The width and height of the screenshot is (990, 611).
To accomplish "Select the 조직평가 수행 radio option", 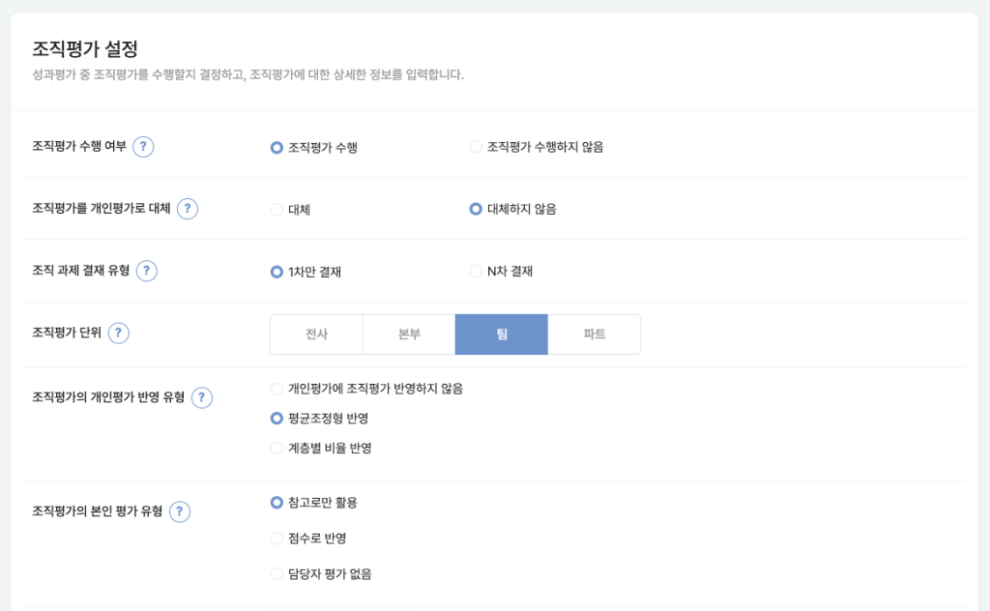I will (x=314, y=148).
